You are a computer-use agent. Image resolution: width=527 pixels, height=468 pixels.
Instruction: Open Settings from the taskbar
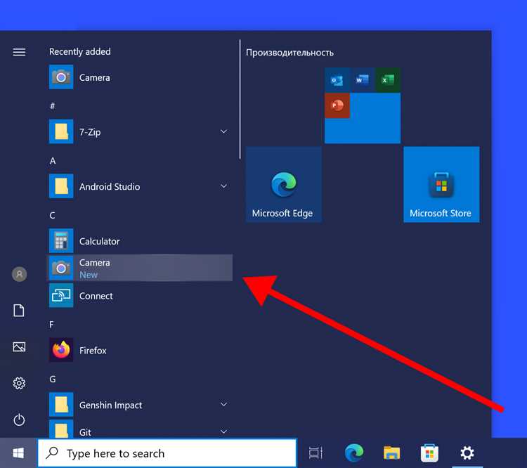(x=467, y=453)
